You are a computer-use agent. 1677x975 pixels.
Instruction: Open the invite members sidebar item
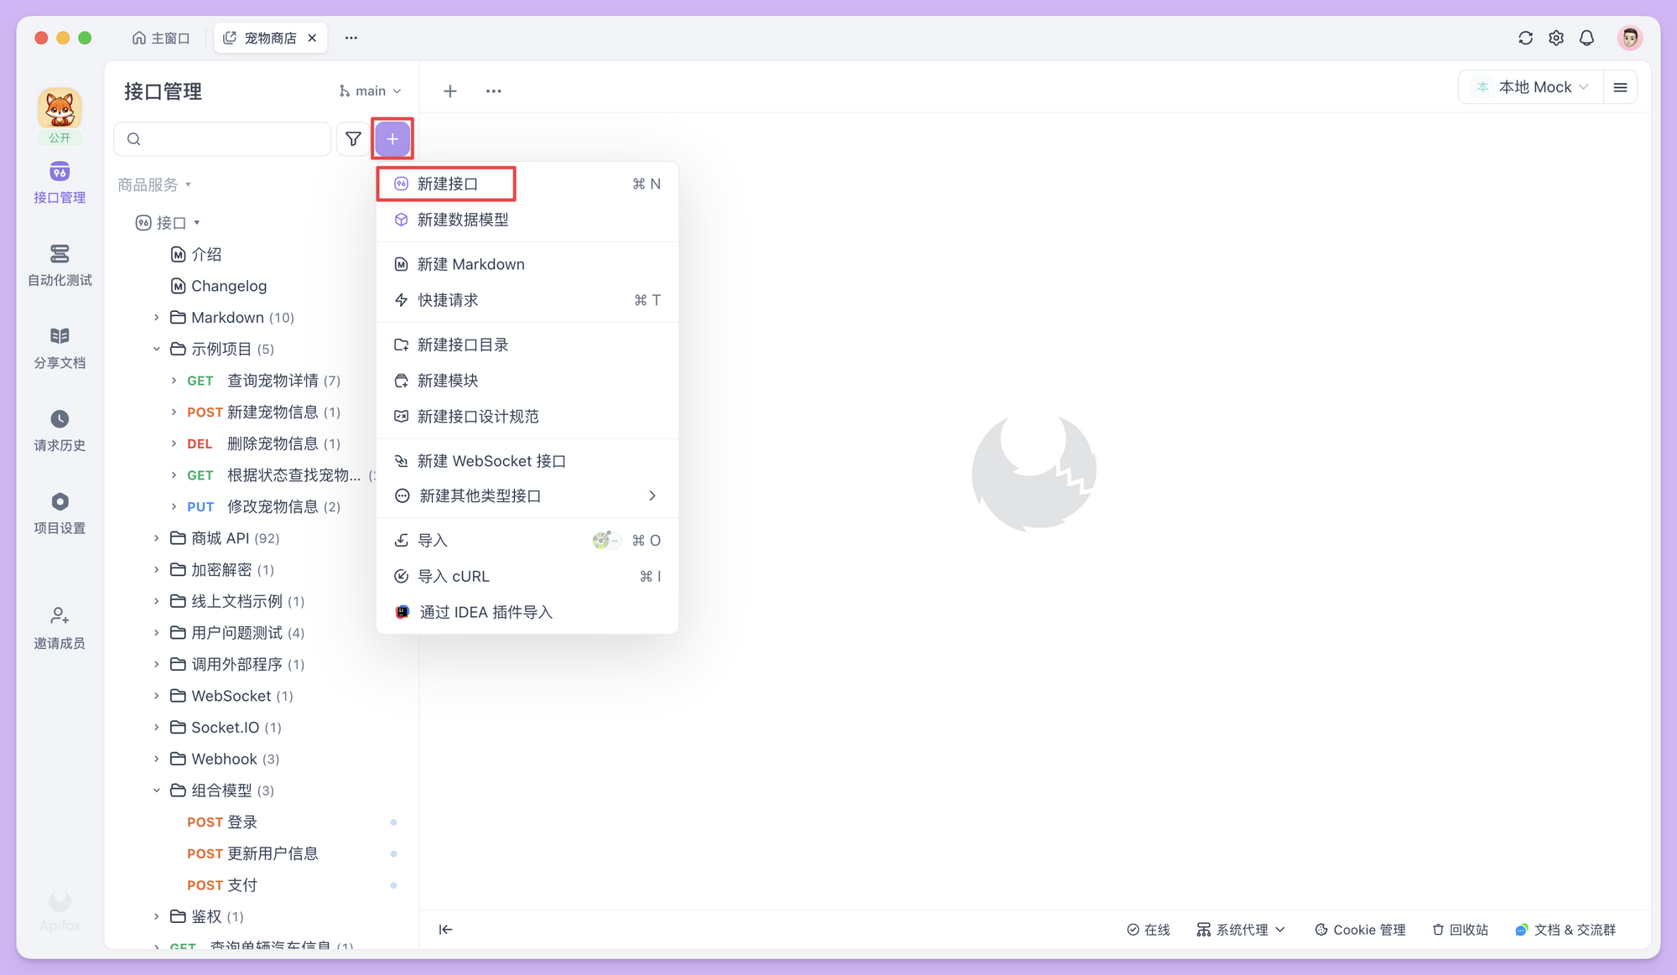pos(60,629)
